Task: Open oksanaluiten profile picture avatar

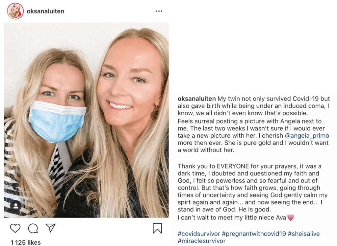Action: (15, 11)
